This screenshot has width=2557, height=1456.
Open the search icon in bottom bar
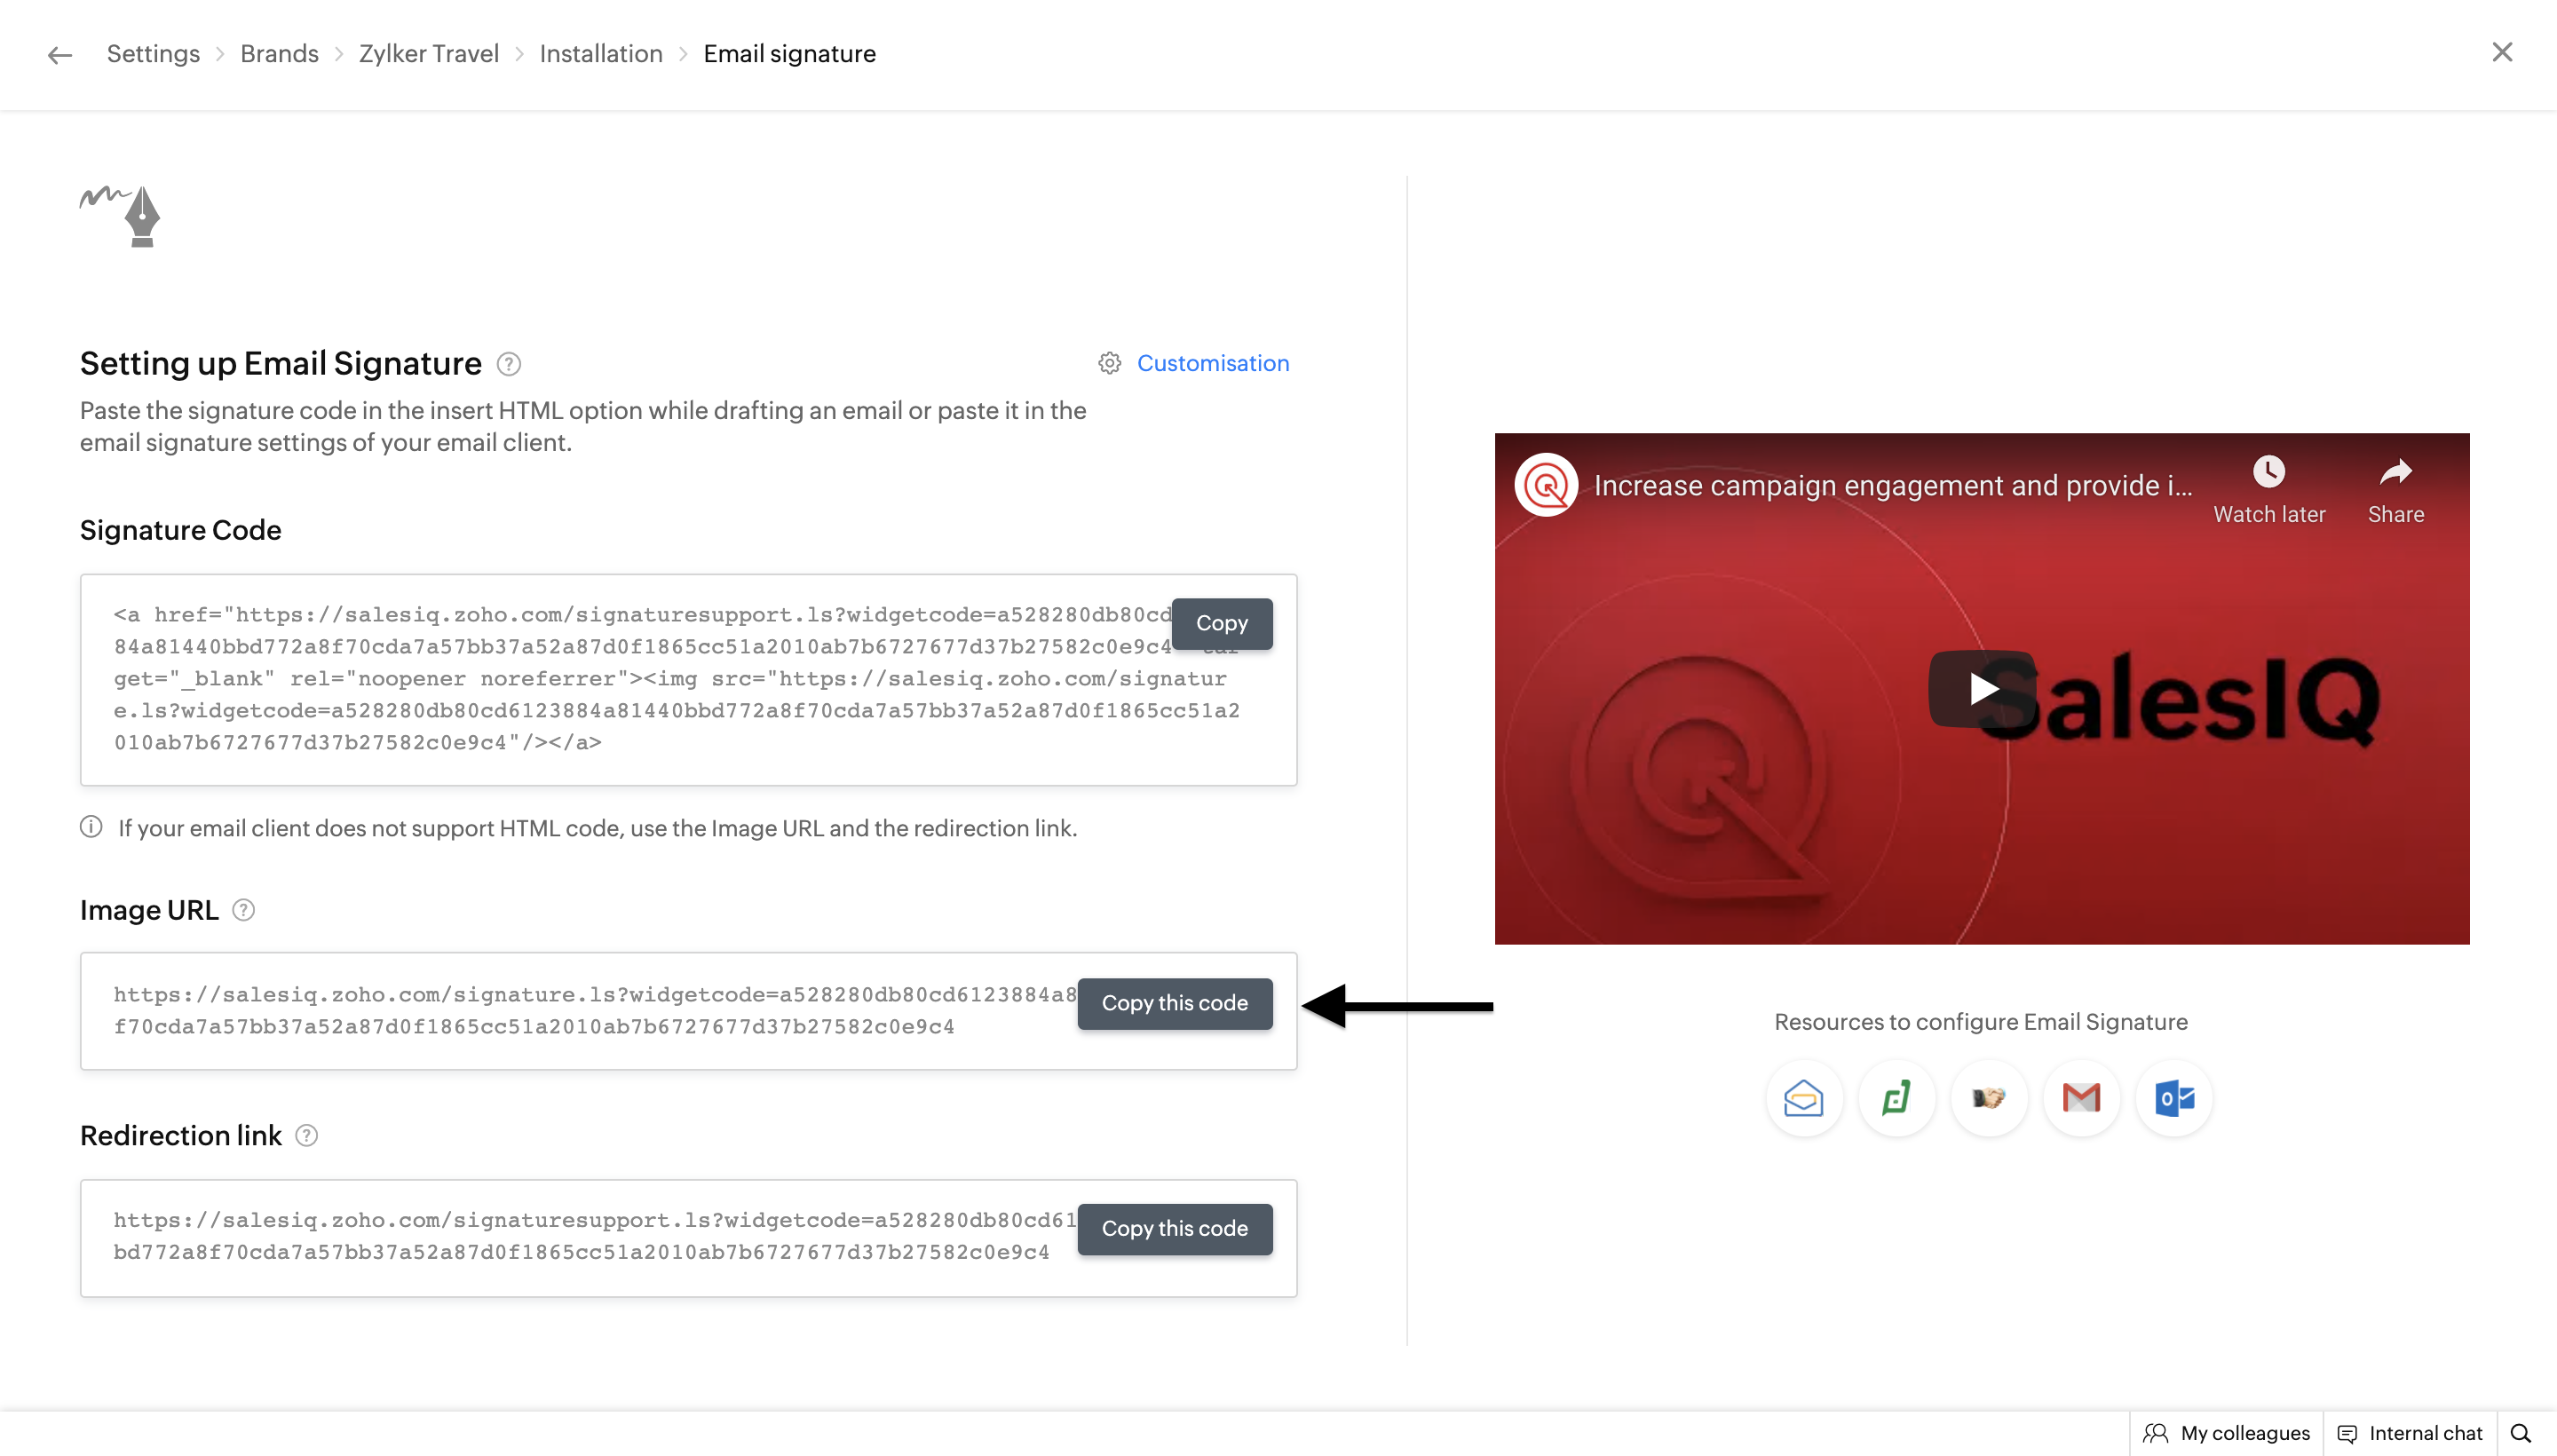coord(2520,1433)
